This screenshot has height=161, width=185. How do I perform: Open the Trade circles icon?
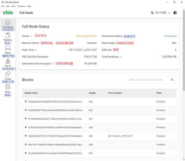tap(8, 74)
